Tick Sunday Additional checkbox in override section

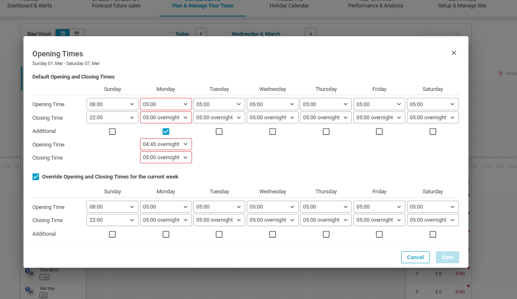[112, 234]
